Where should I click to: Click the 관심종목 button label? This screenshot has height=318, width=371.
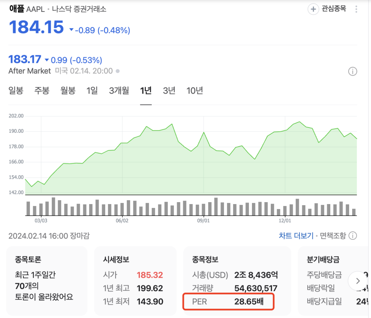click(x=334, y=9)
